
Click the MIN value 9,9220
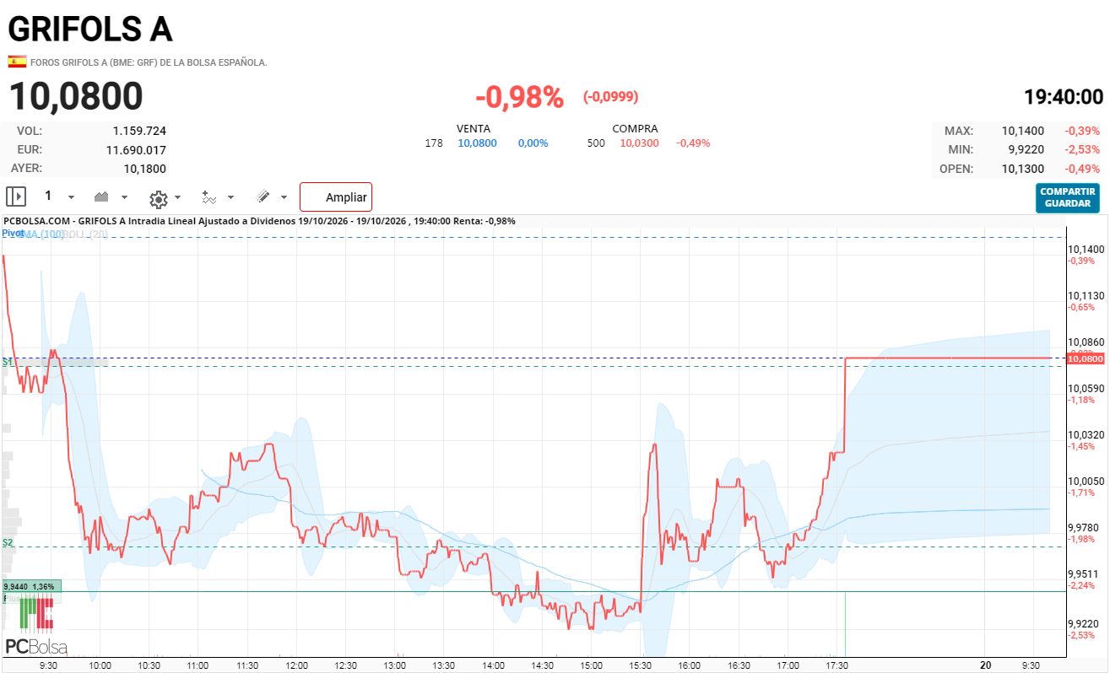pyautogui.click(x=1026, y=149)
